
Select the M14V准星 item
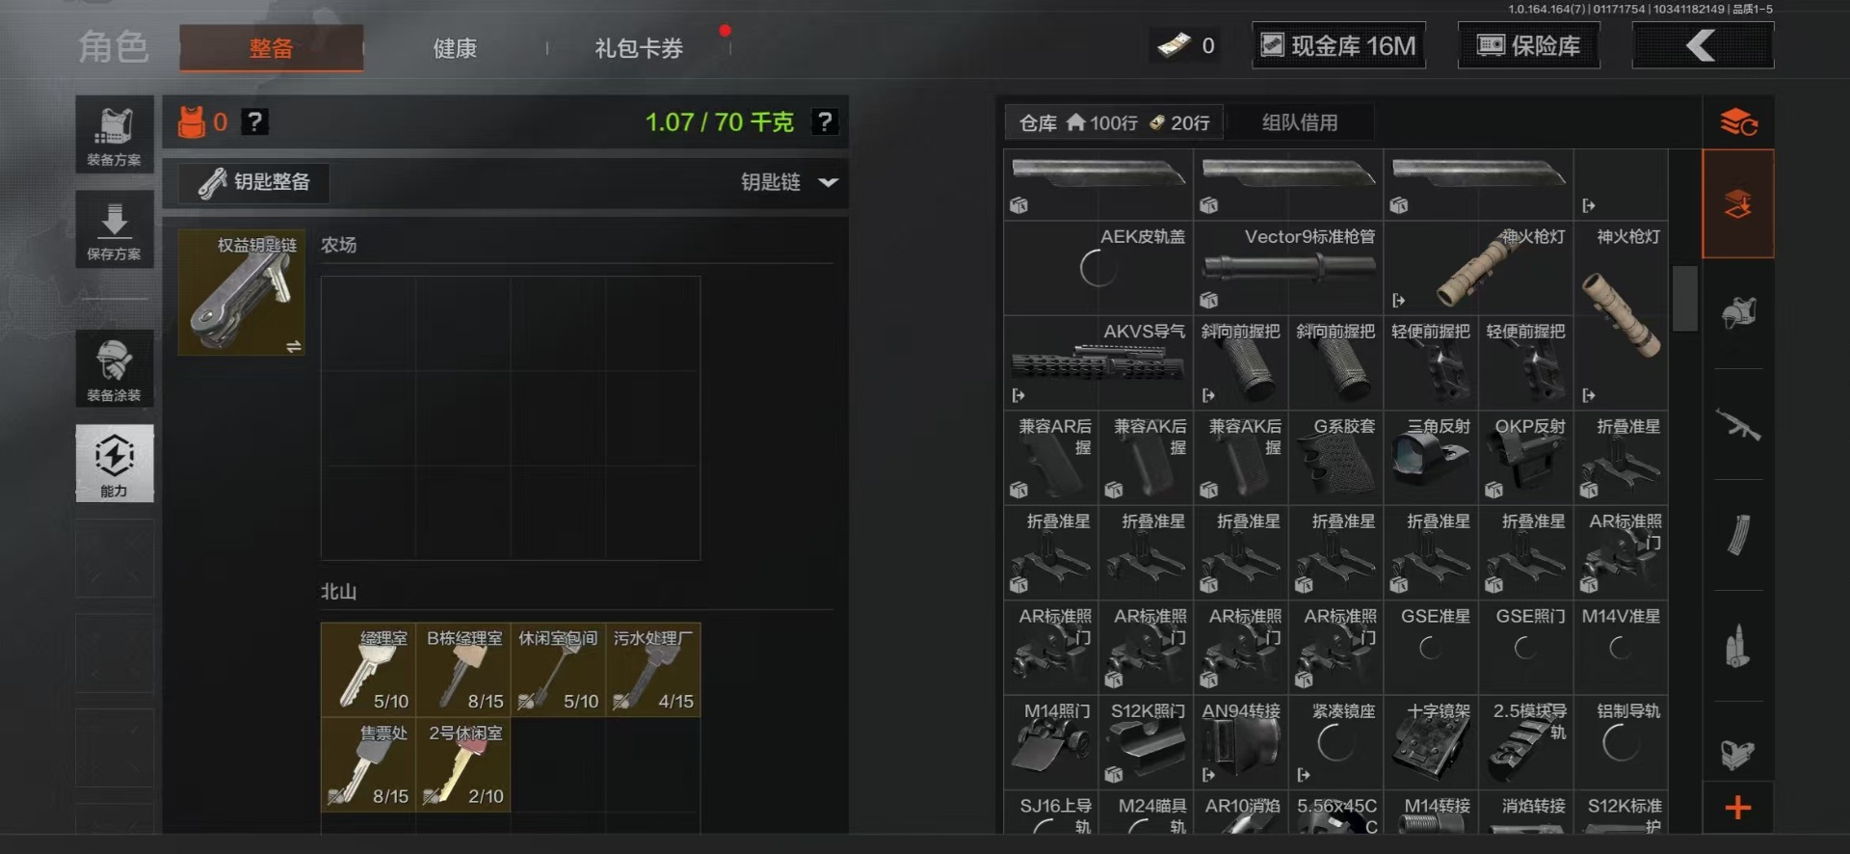pos(1621,648)
